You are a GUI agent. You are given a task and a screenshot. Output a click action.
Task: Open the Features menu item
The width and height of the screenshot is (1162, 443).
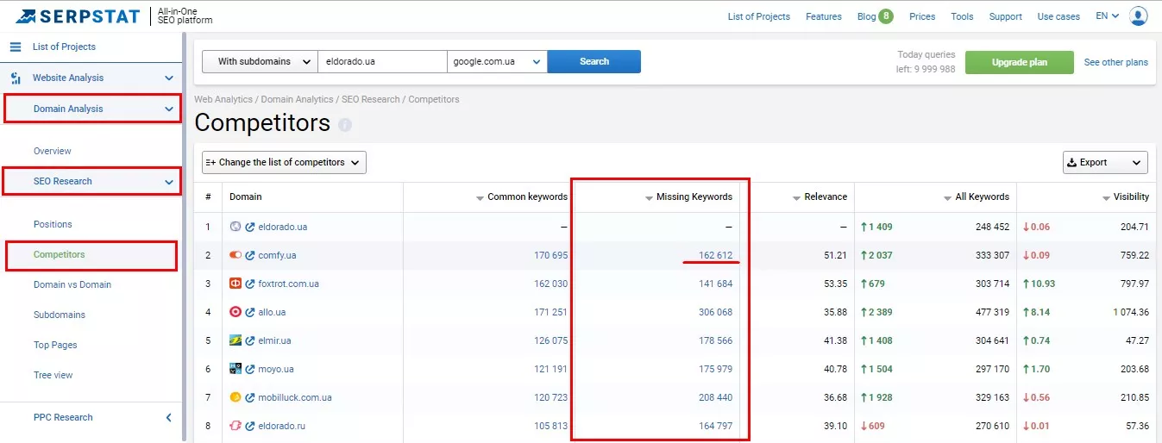click(824, 16)
